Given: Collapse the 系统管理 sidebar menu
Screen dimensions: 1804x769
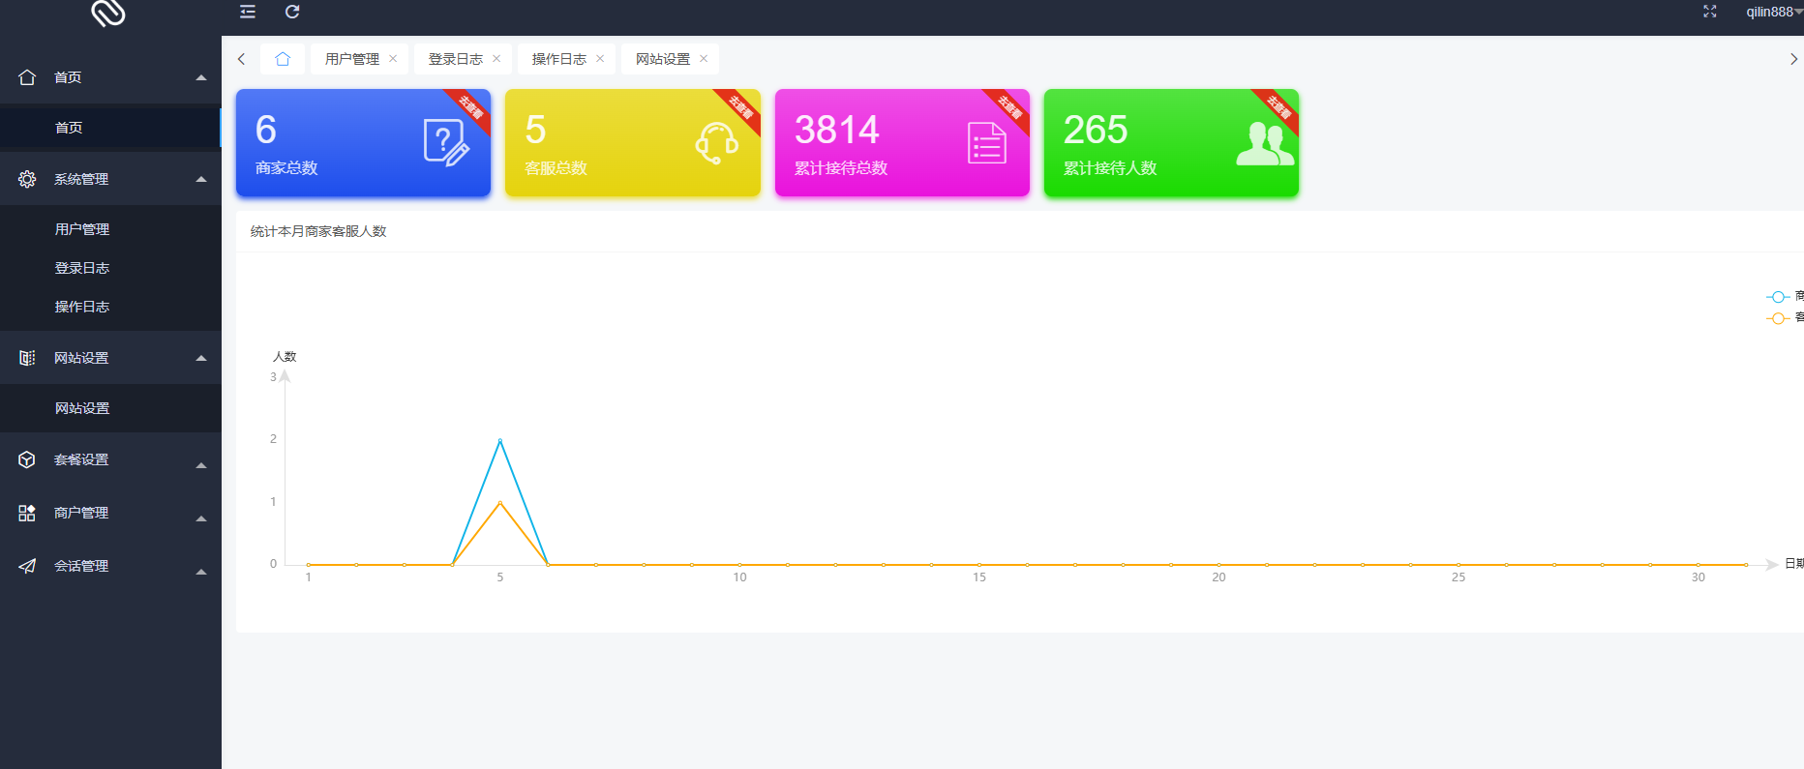Looking at the screenshot, I should click(110, 179).
